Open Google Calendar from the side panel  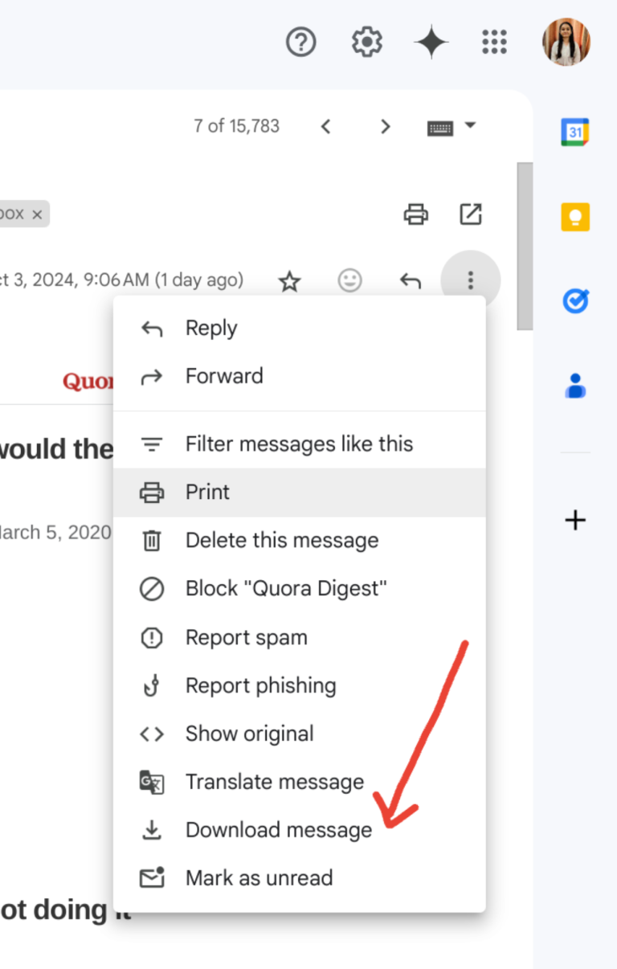575,133
